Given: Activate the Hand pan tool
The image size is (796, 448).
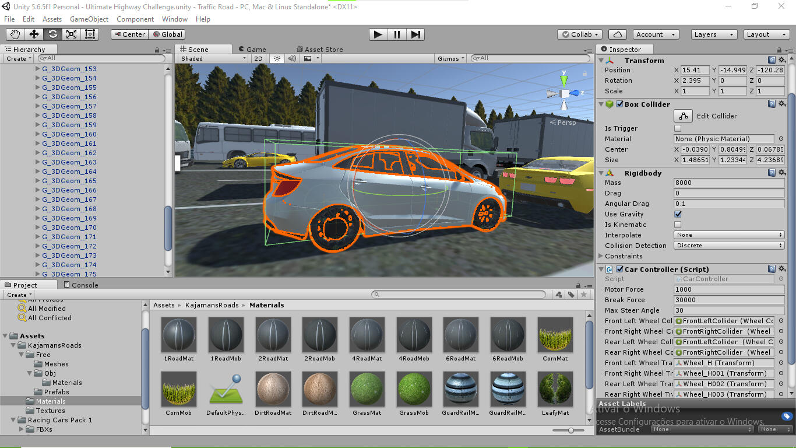Looking at the screenshot, I should point(15,34).
